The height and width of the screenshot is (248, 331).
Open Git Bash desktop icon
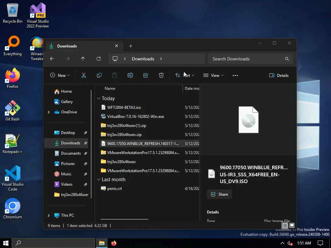click(13, 111)
